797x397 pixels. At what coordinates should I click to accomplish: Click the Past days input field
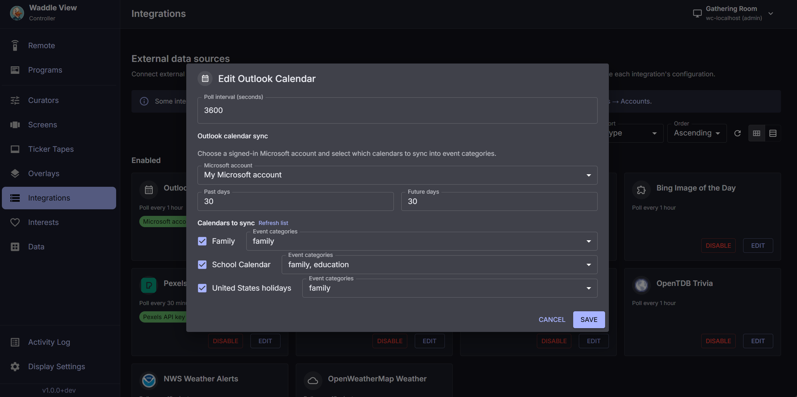coord(296,201)
